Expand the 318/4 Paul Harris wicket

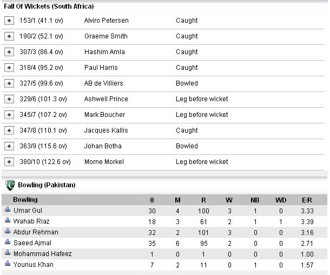tap(9, 68)
